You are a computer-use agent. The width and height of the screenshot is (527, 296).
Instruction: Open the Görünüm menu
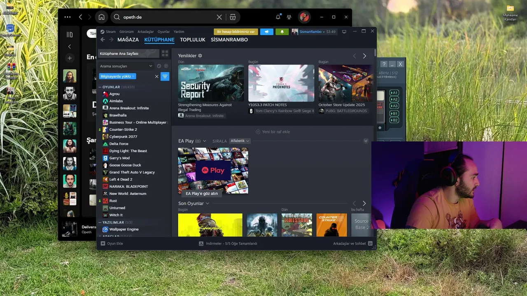point(126,32)
